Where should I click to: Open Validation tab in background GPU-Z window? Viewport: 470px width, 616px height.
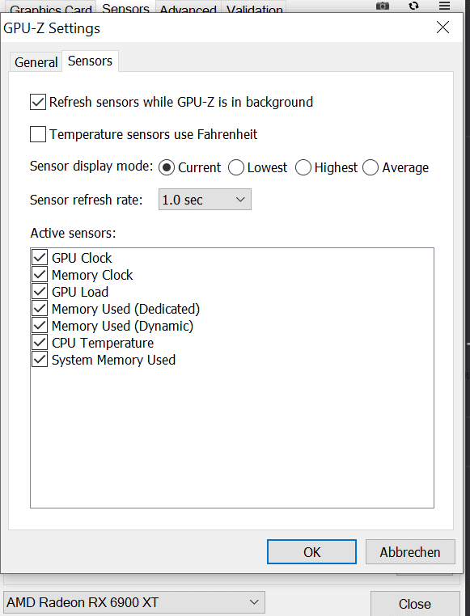coord(254,9)
